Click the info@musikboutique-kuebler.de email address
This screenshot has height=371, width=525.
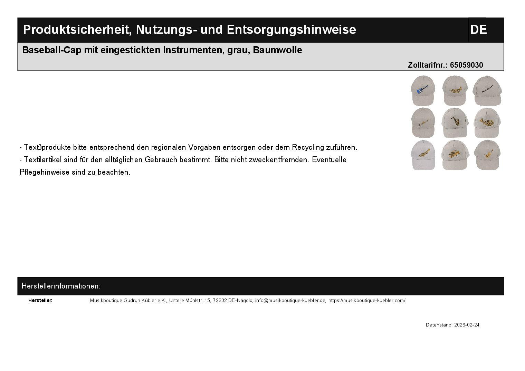290,301
